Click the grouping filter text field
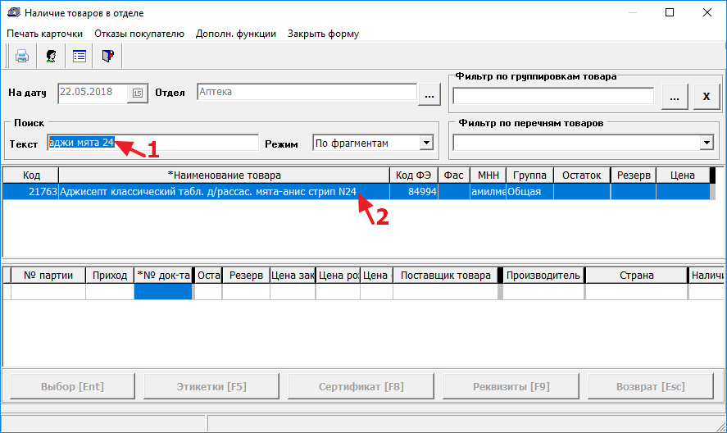 pos(553,96)
